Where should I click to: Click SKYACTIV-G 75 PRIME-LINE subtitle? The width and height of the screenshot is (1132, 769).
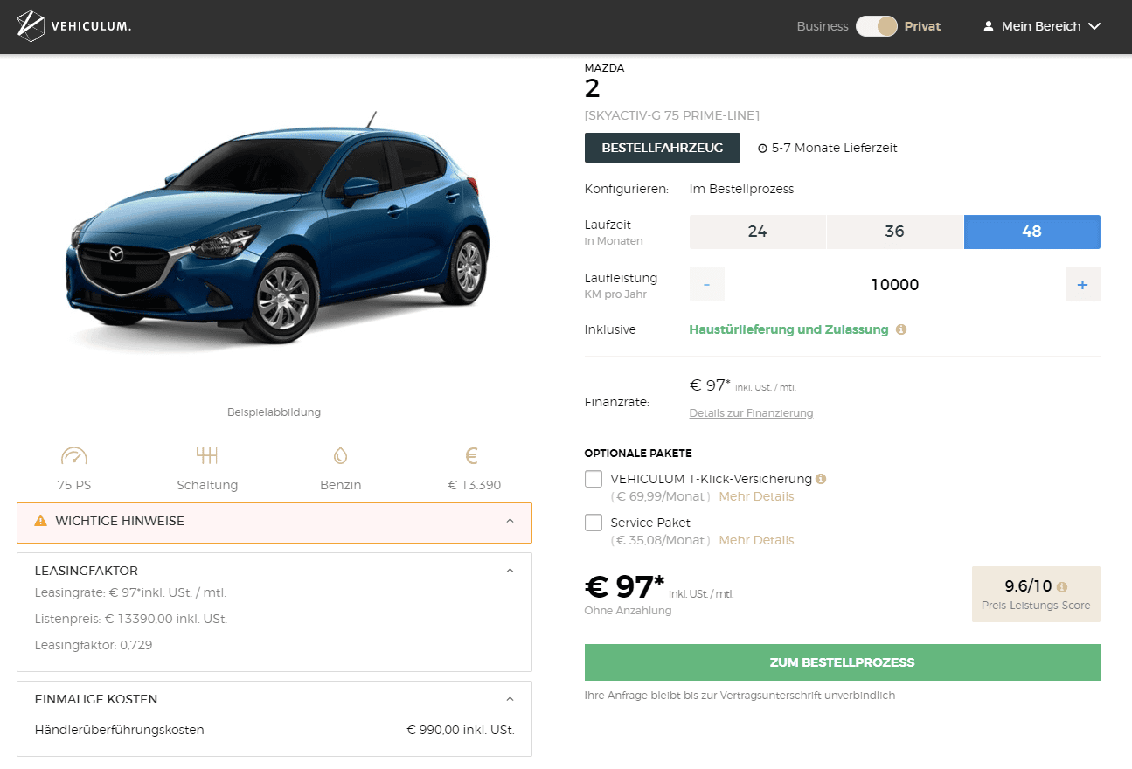pyautogui.click(x=671, y=115)
